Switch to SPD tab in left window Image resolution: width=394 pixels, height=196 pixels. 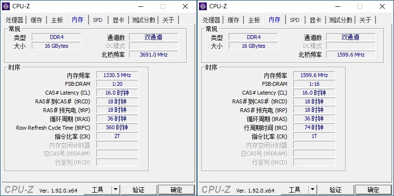tap(98, 20)
